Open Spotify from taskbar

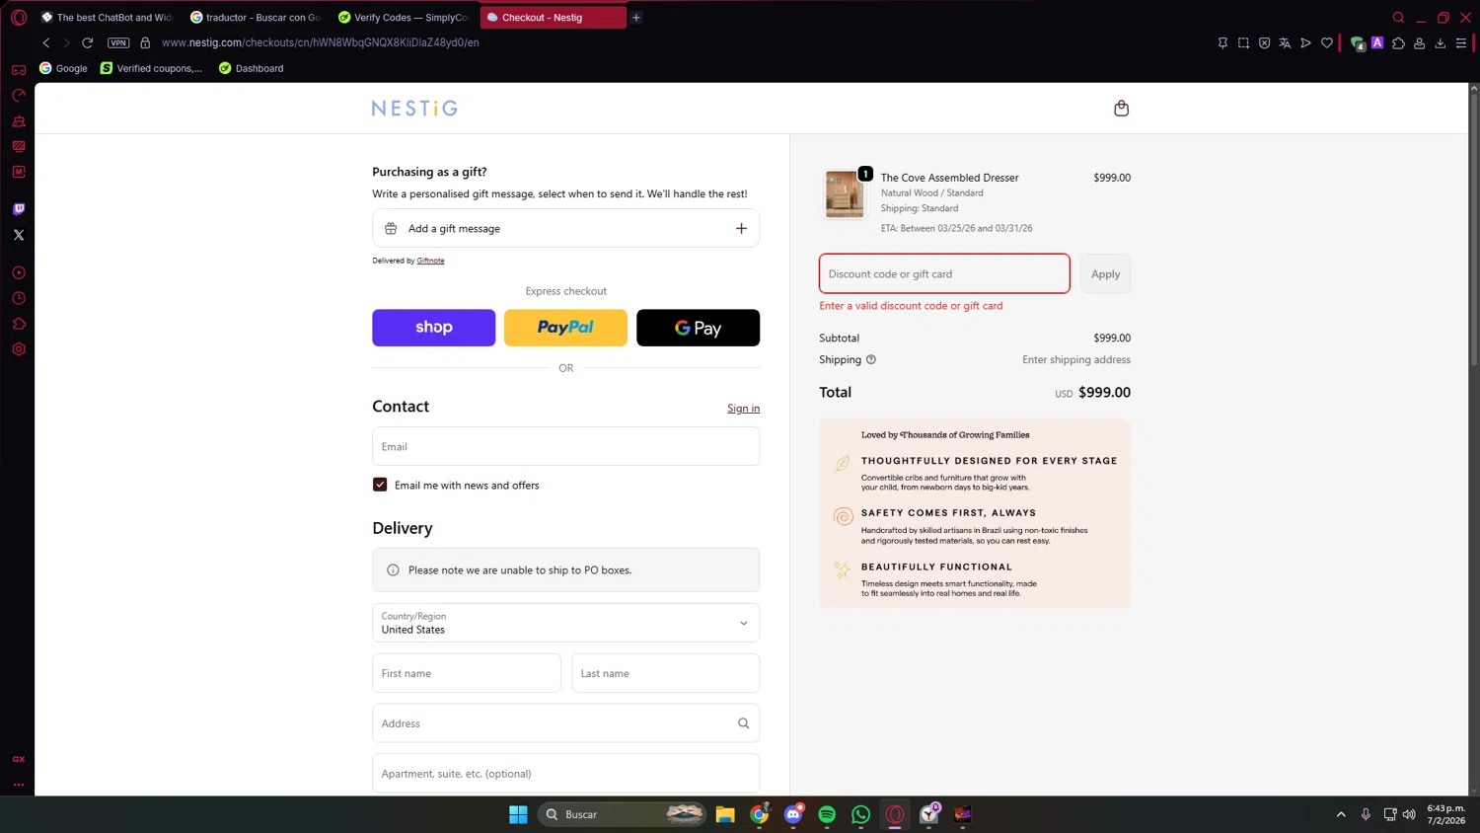tap(827, 814)
